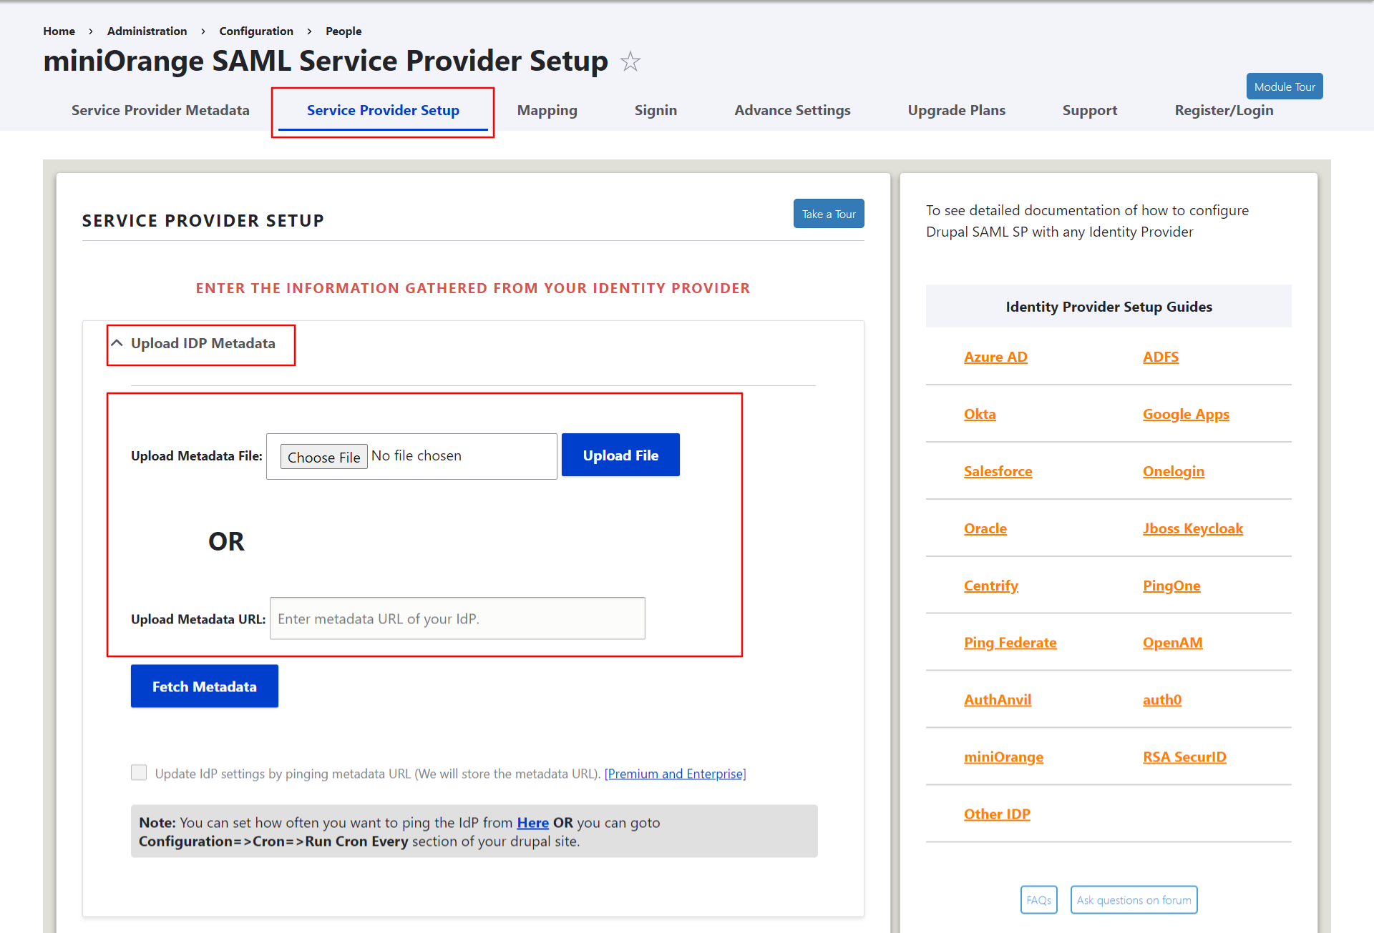1374x933 pixels.
Task: Start the Module Tour
Action: [x=1285, y=87]
